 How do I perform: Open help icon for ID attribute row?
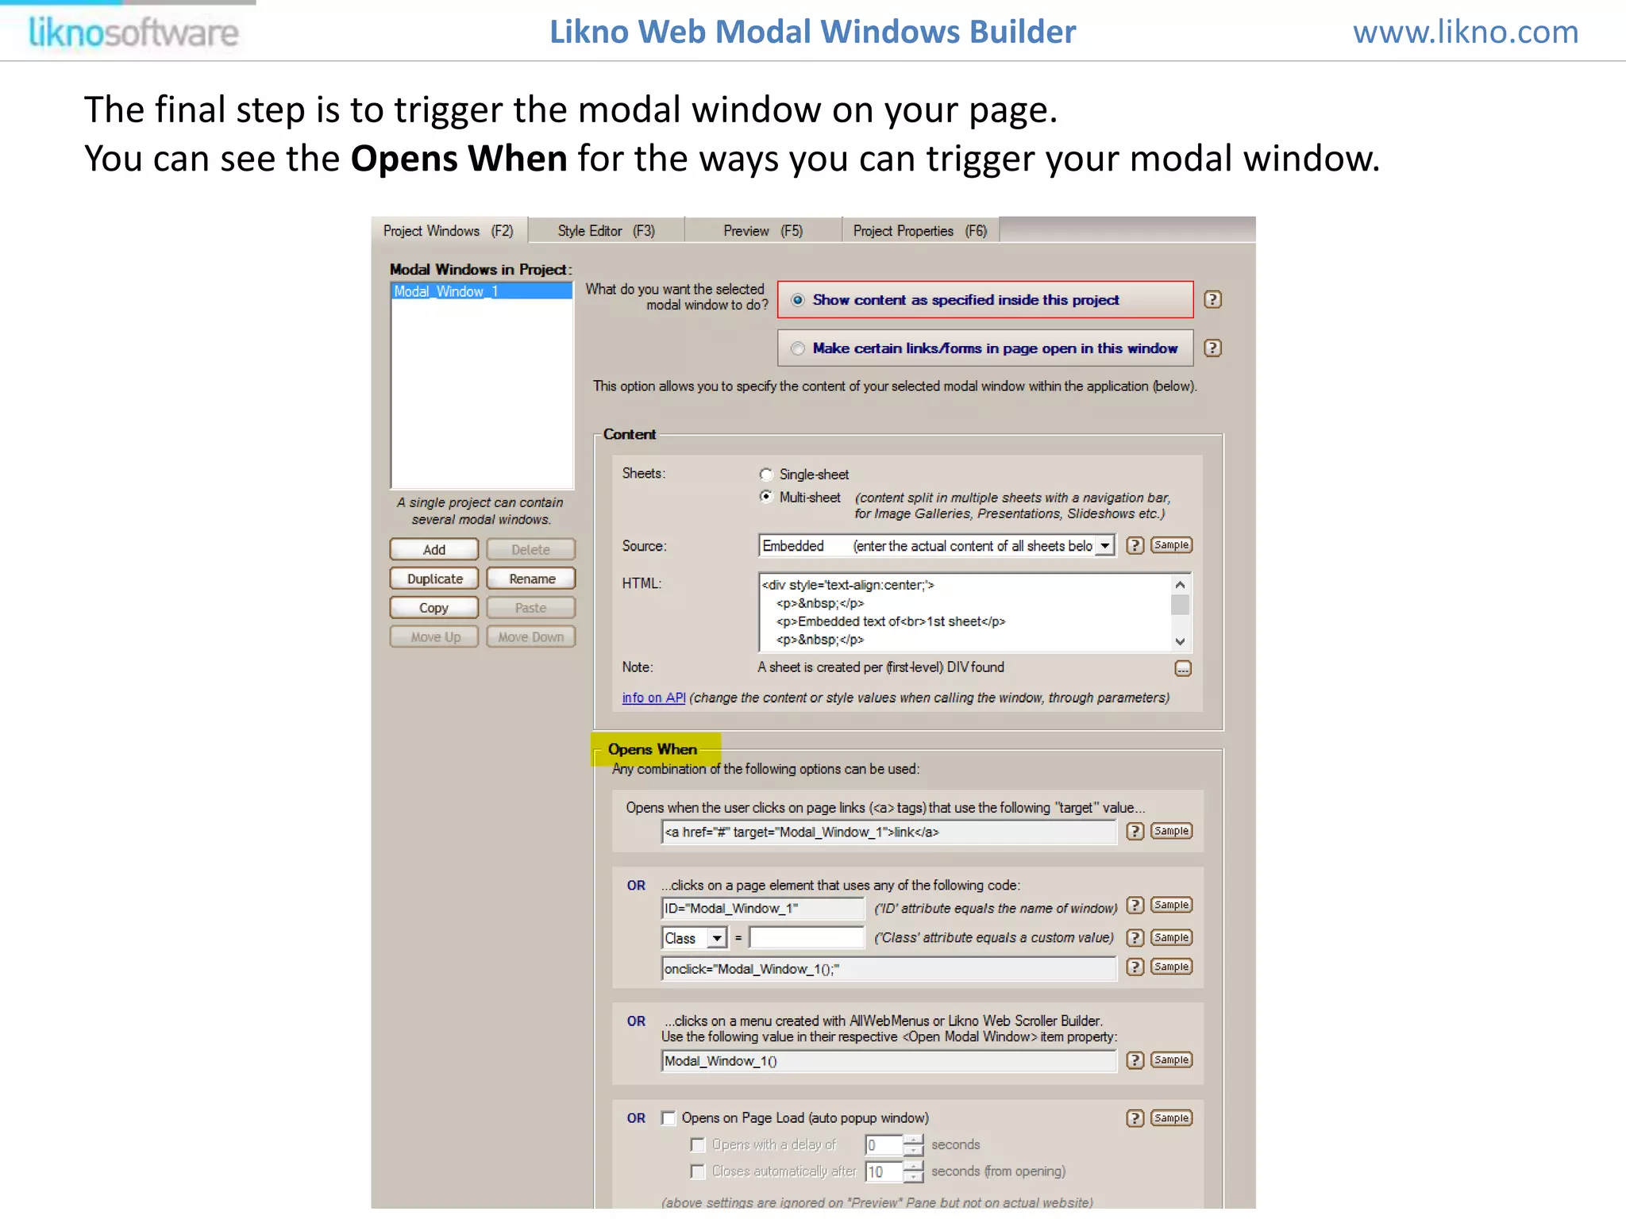click(x=1135, y=906)
